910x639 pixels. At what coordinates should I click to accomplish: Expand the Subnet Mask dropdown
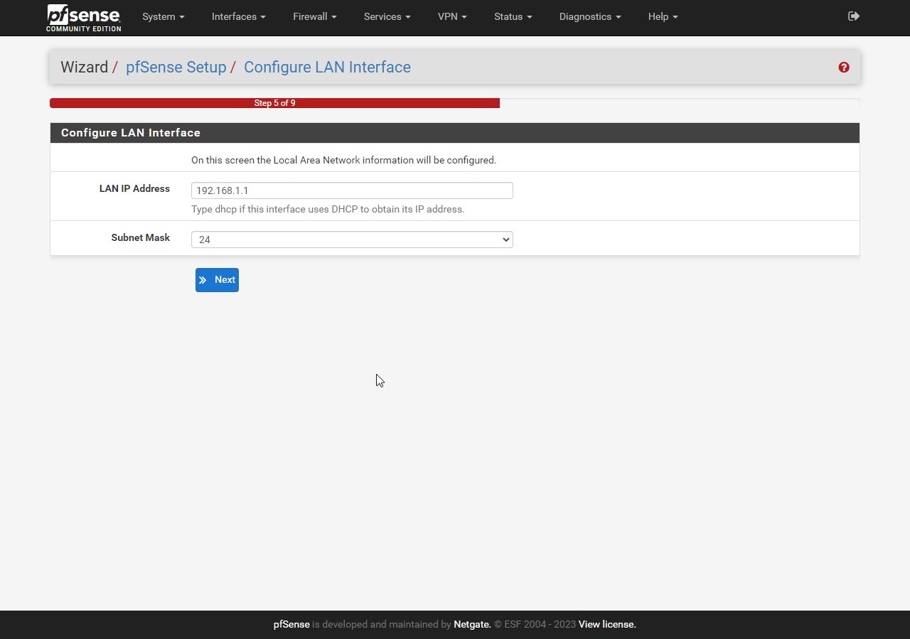(352, 240)
